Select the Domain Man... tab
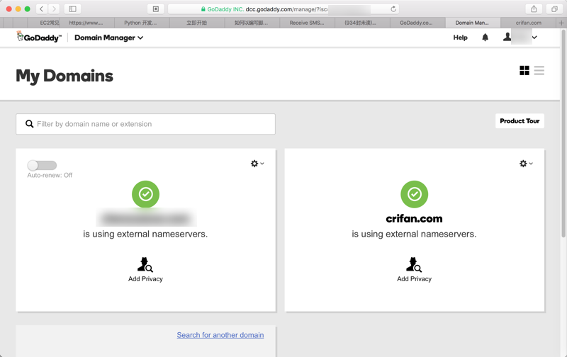This screenshot has width=567, height=357. [x=472, y=23]
